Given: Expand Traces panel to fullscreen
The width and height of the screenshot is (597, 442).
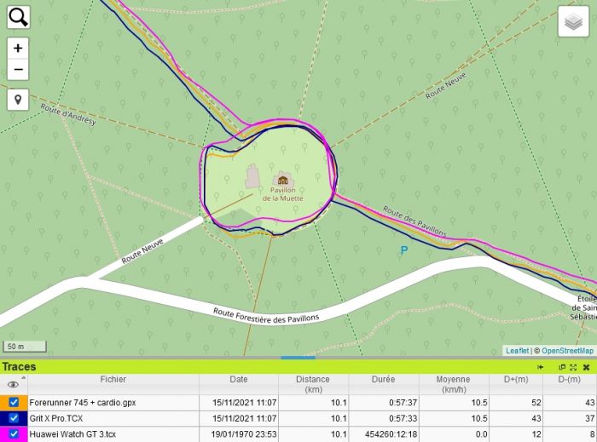Looking at the screenshot, I should click(573, 367).
